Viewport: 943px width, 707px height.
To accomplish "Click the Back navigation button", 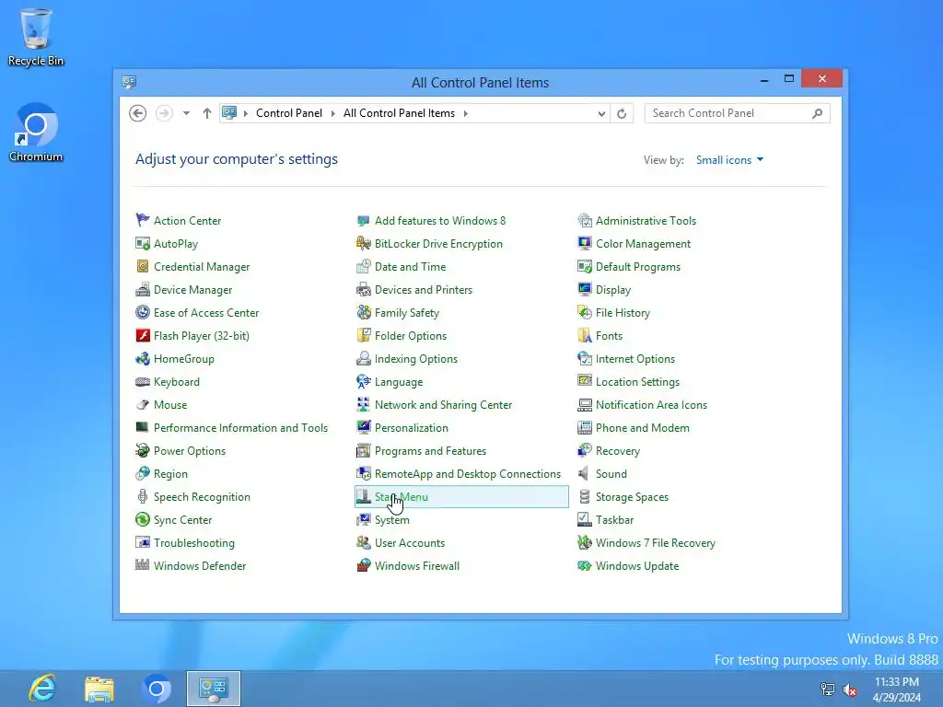I will pos(138,113).
